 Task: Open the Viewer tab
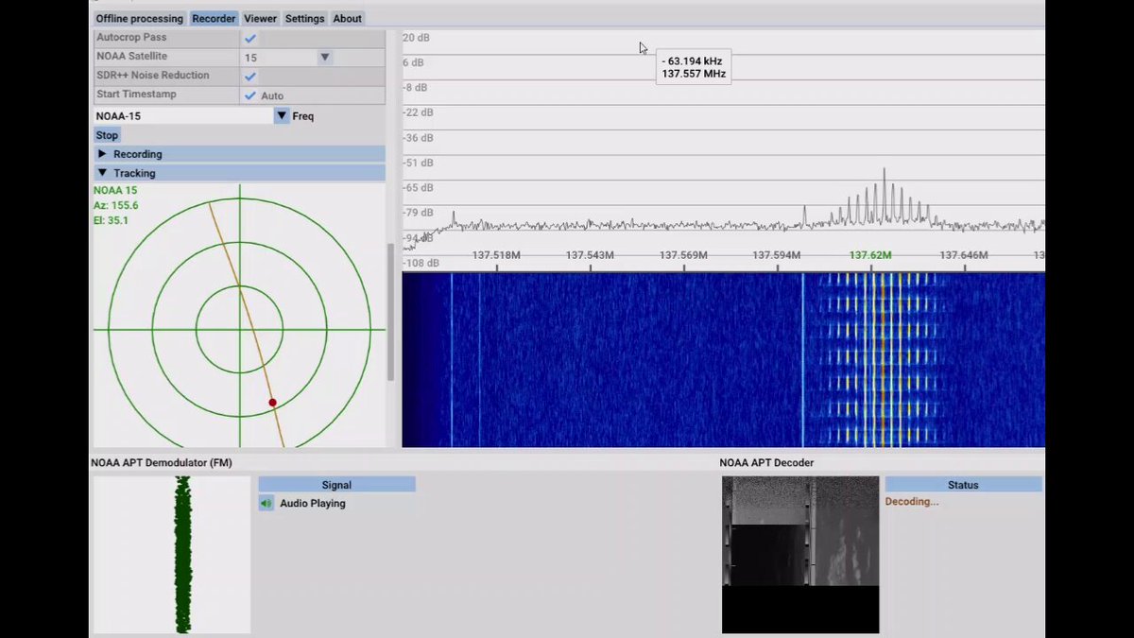260,18
